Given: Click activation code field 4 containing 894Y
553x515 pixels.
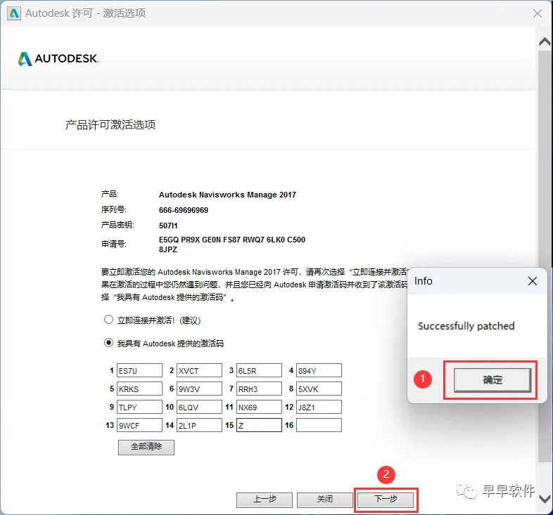Looking at the screenshot, I should [x=319, y=370].
